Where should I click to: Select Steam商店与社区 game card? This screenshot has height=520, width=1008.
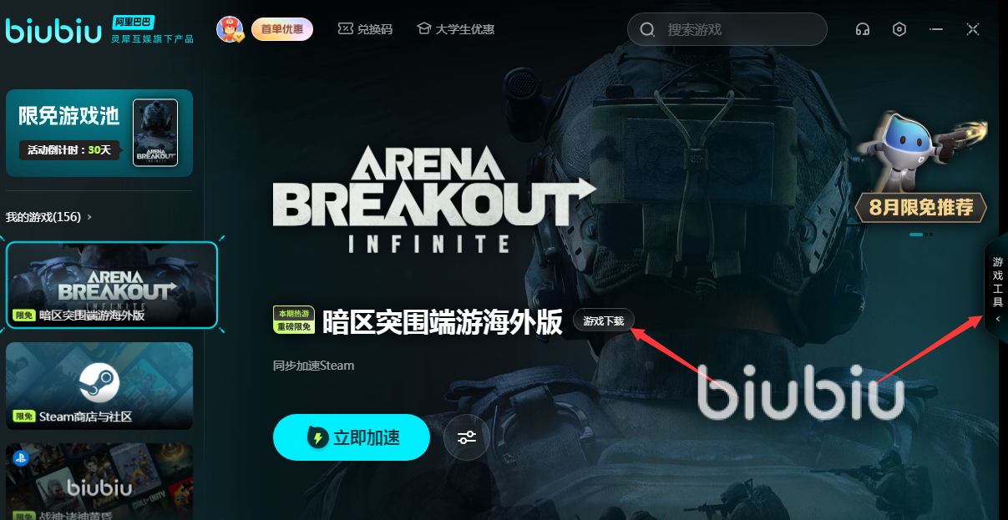click(99, 386)
